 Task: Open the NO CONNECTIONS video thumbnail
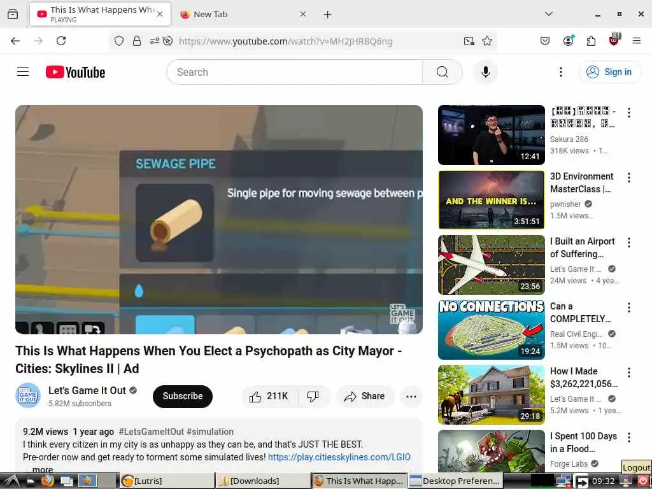click(x=491, y=329)
